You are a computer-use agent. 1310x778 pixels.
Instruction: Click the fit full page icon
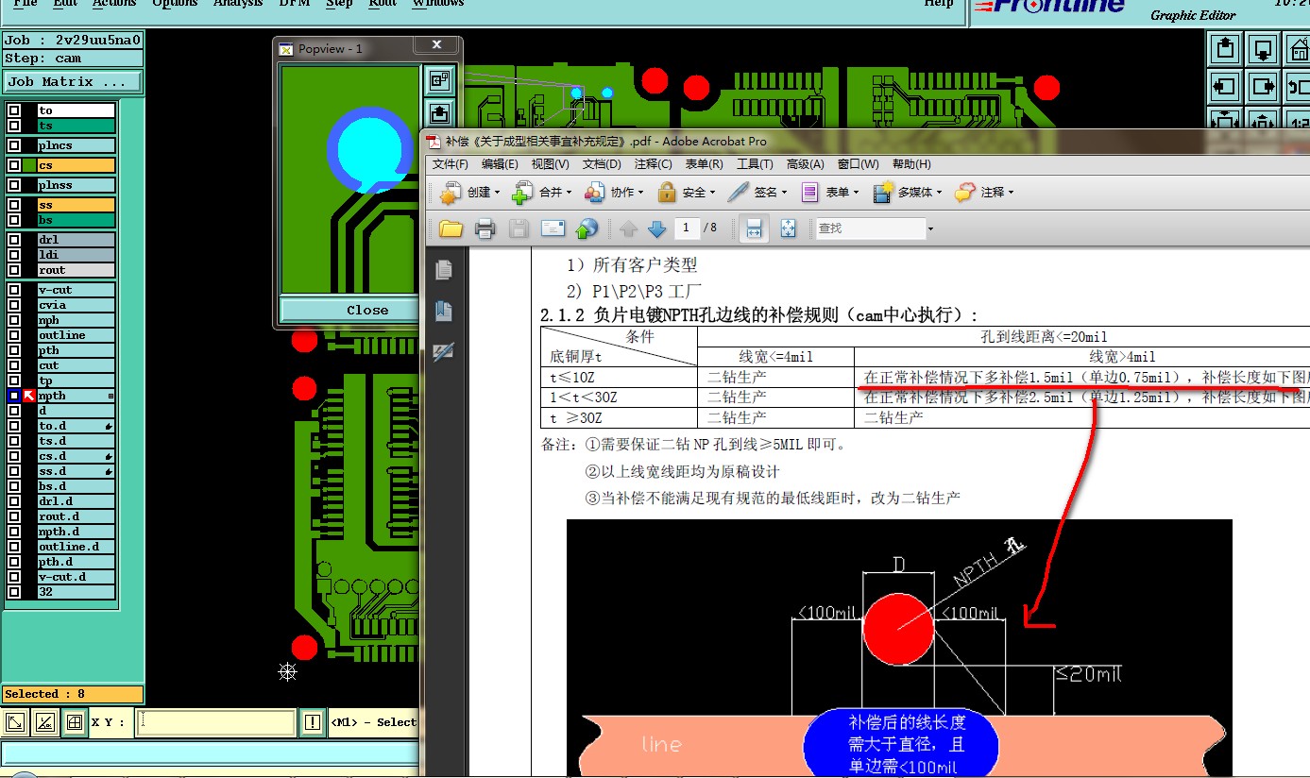click(789, 228)
